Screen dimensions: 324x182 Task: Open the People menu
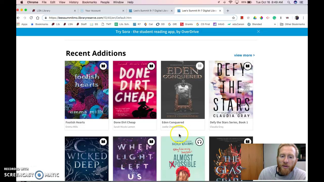pyautogui.click(x=105, y=2)
